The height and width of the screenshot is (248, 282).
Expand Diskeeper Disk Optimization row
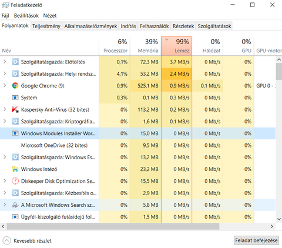coord(5,181)
